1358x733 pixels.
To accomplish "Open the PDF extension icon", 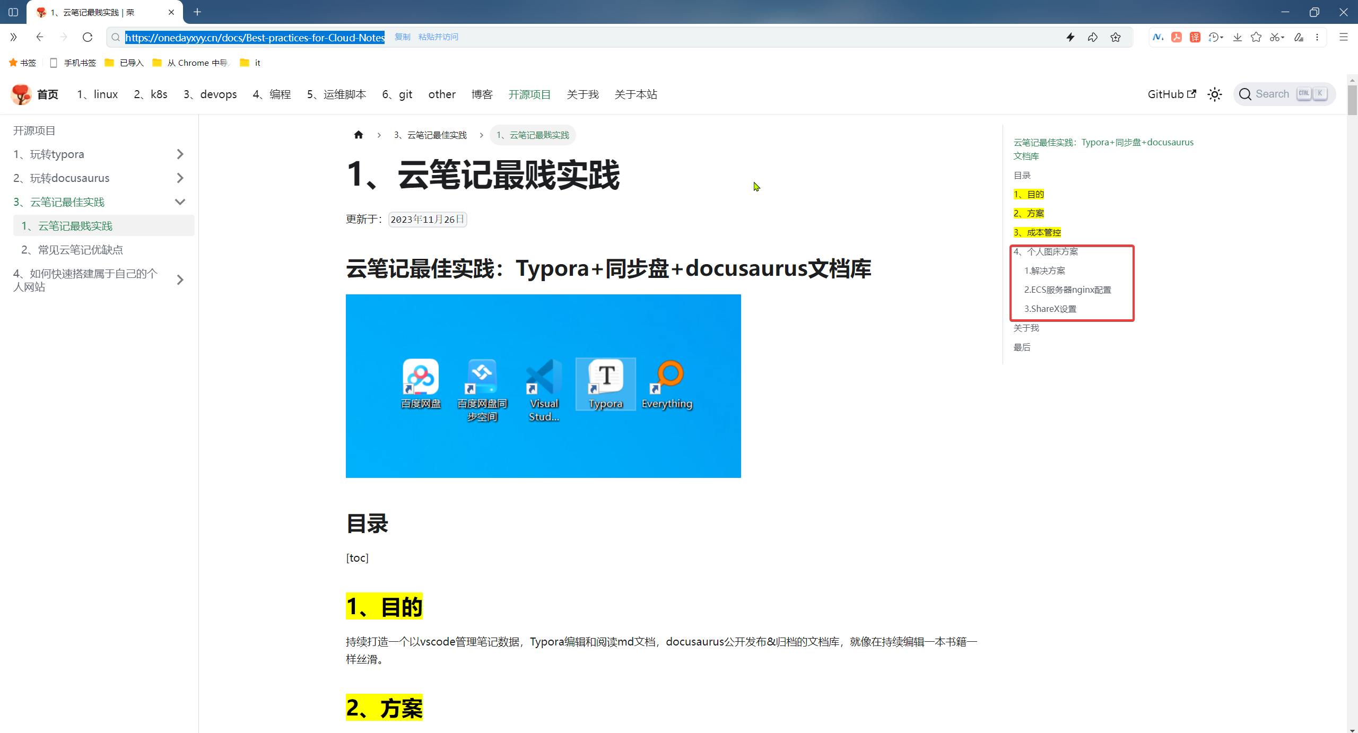I will (x=1177, y=37).
